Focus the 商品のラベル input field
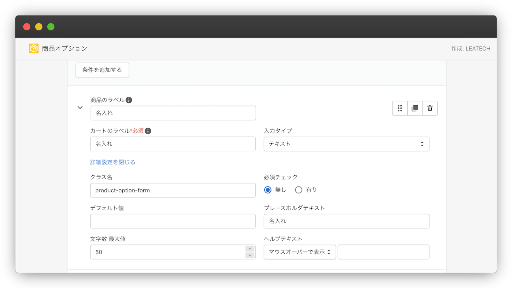The image size is (512, 288). pos(173,113)
